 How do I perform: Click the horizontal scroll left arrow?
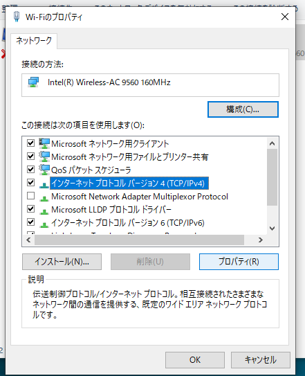28,240
